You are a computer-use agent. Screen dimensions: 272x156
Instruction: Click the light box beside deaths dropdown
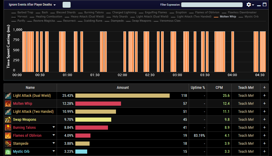tap(66, 5)
